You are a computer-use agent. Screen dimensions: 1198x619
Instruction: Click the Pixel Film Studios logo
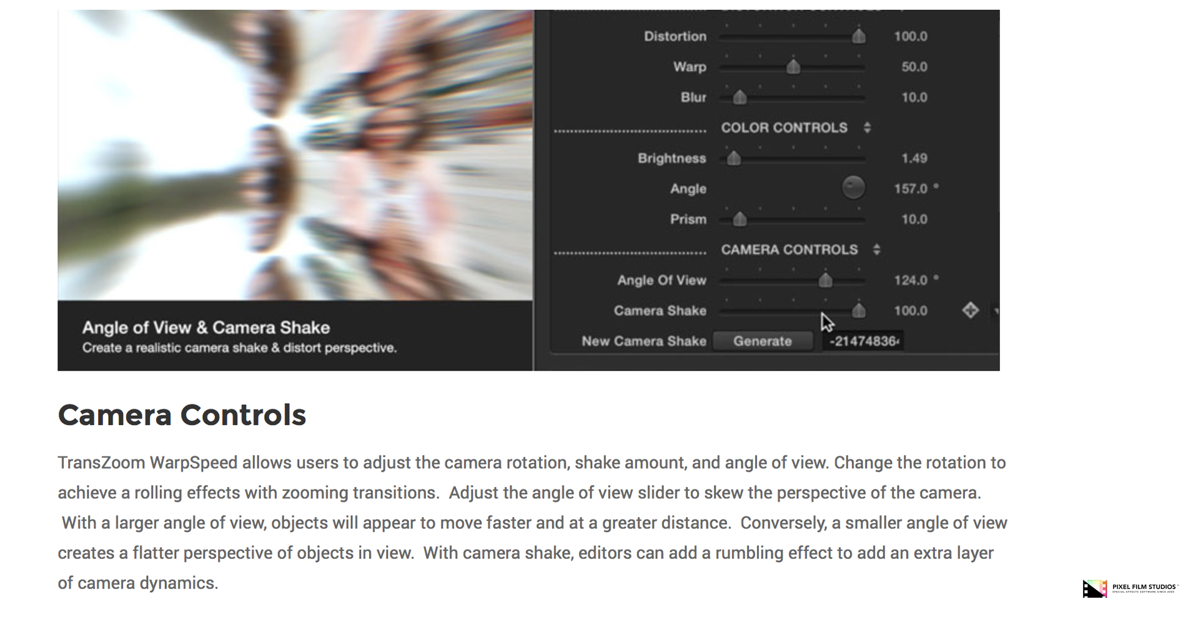point(1130,588)
